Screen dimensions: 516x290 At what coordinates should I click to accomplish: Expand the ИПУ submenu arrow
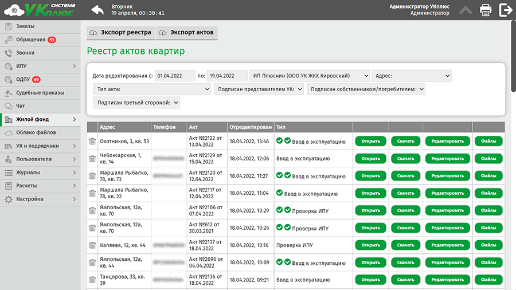pos(75,66)
